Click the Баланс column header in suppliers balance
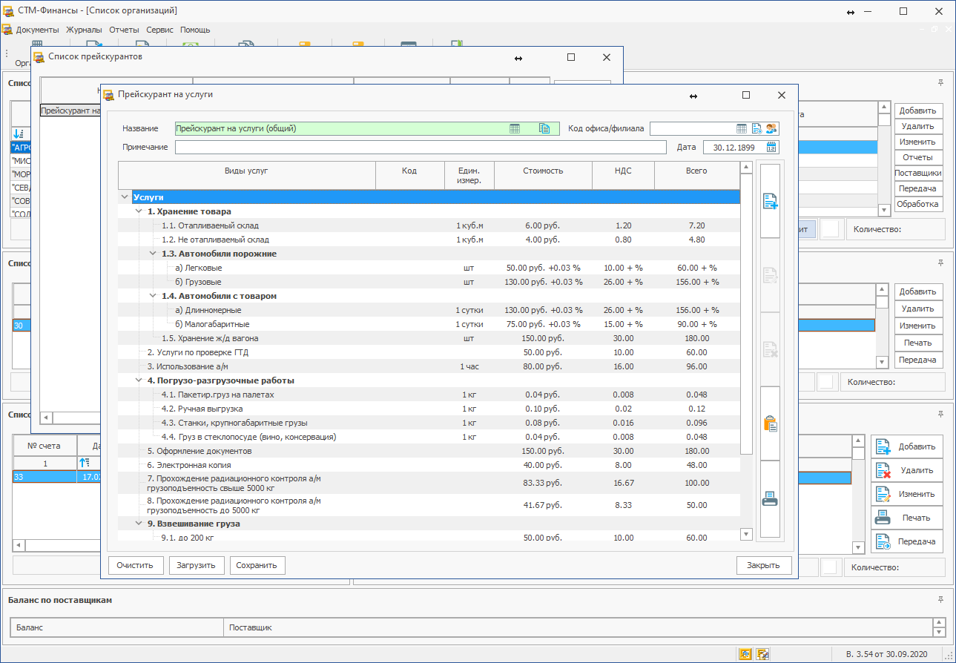The image size is (956, 663). 116,627
